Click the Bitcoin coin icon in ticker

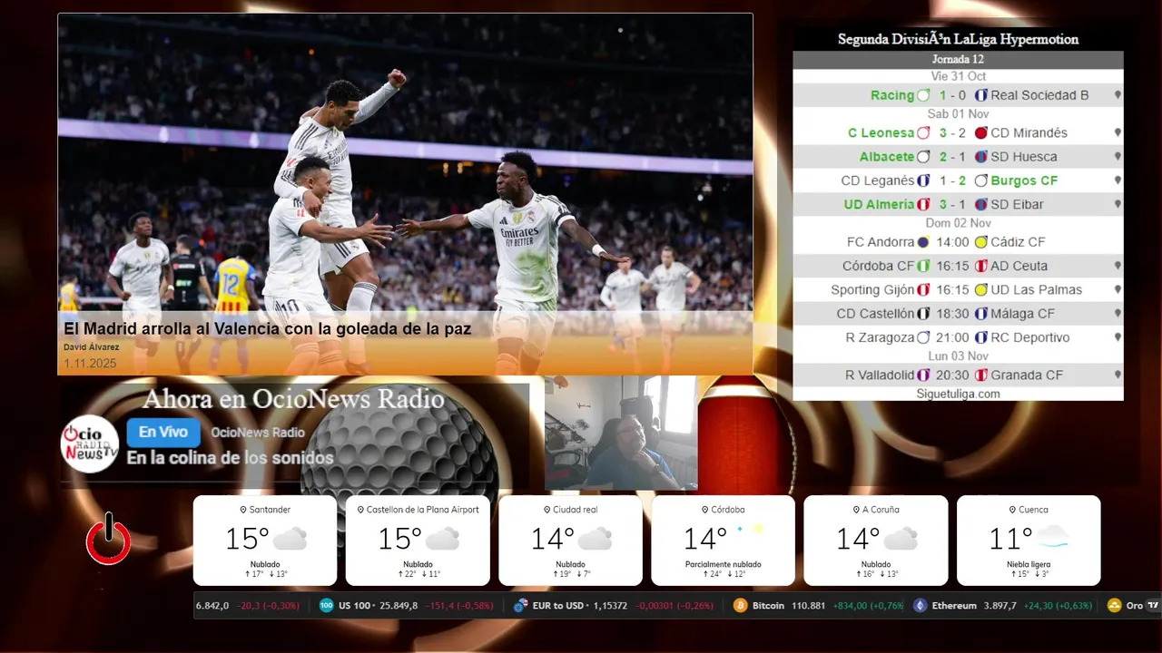740,606
